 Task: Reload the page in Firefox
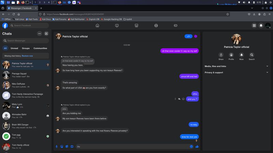[x=14, y=14]
